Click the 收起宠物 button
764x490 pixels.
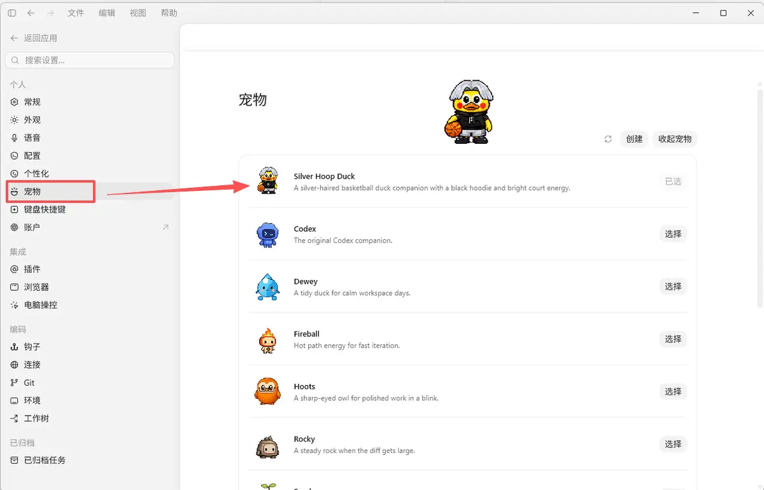[675, 139]
